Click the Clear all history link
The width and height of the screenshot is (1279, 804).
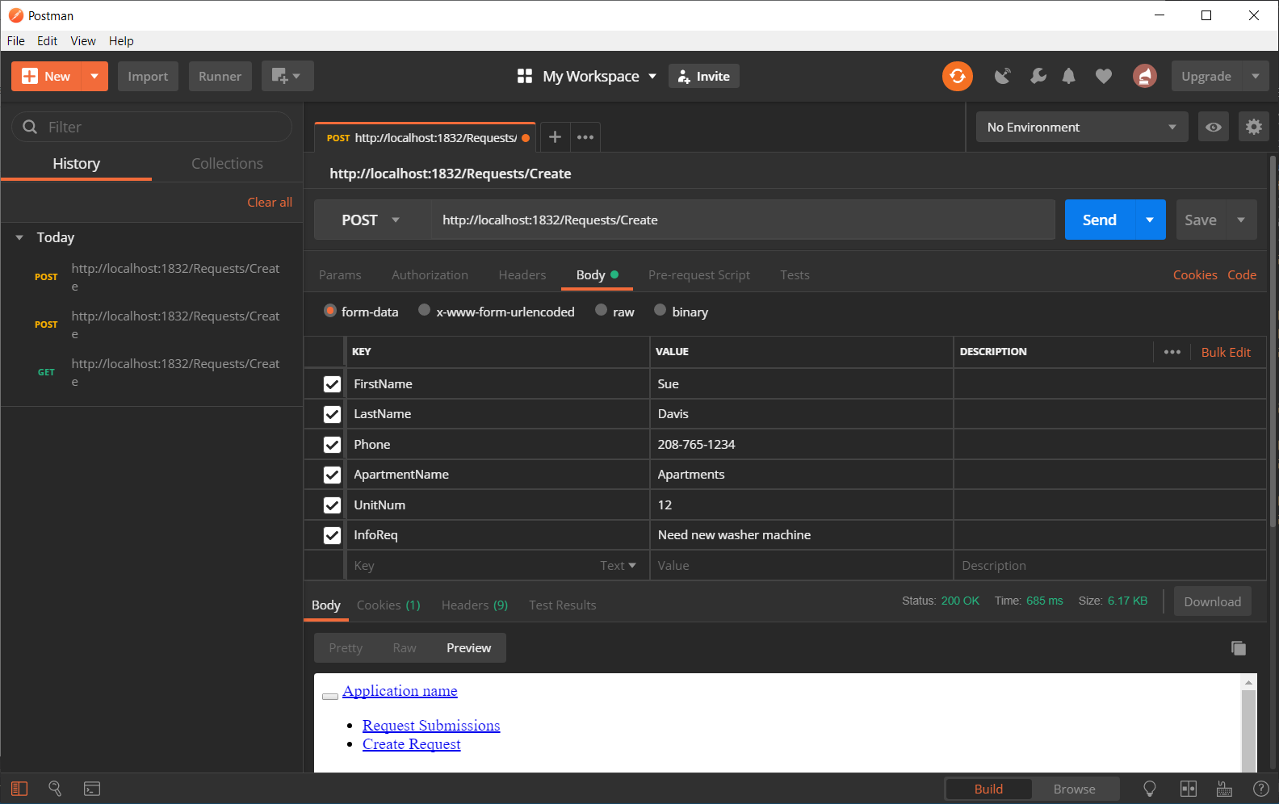[269, 203]
